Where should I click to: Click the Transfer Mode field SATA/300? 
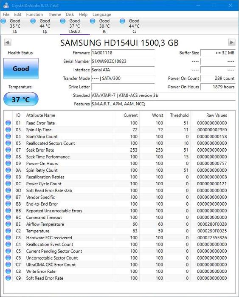click(123, 79)
